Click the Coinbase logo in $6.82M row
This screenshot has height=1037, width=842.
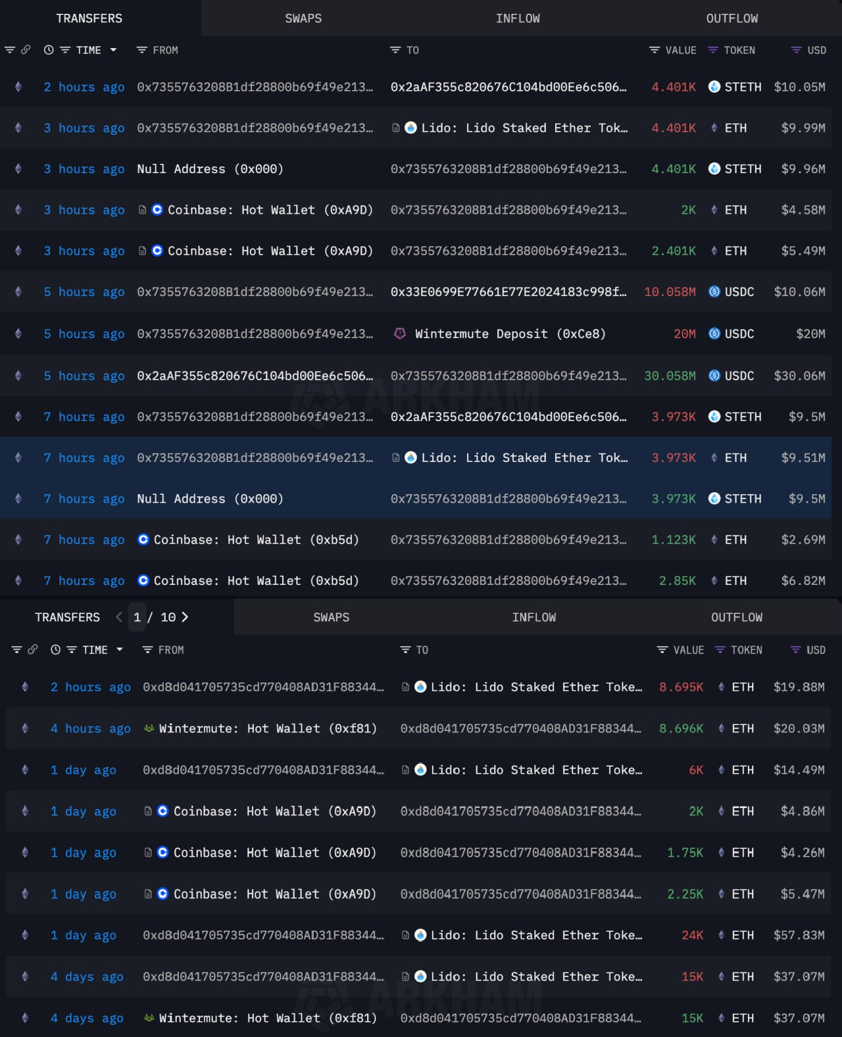coord(143,580)
